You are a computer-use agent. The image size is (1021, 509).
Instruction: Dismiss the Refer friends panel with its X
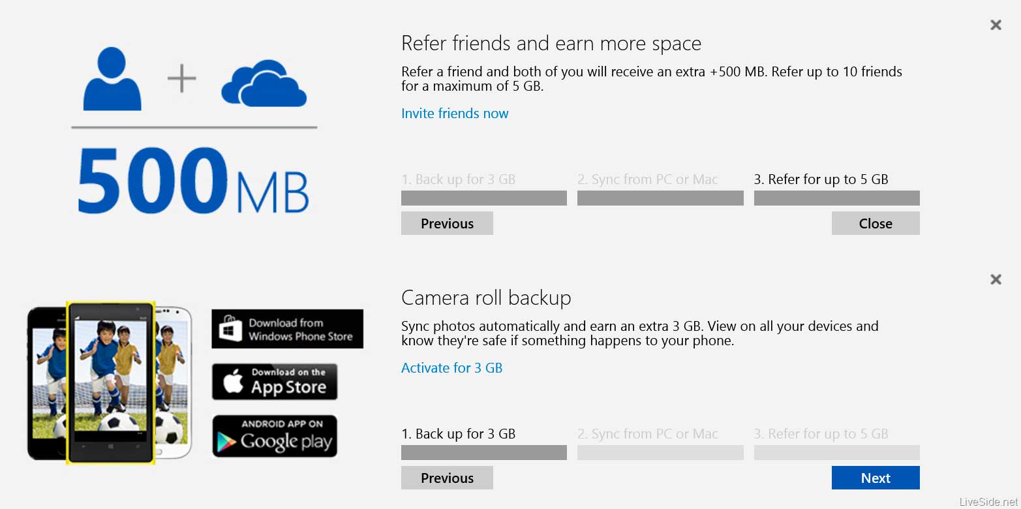click(996, 25)
